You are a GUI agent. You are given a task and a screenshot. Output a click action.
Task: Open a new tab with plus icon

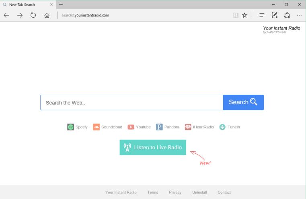coord(61,4)
